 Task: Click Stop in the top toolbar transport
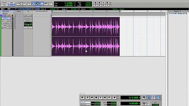99,3
